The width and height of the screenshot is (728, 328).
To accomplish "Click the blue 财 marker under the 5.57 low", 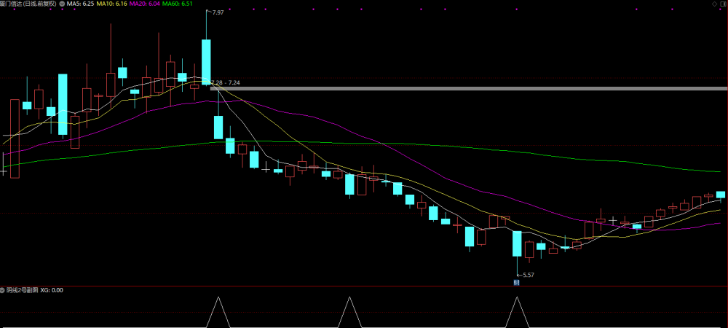I will (x=516, y=282).
